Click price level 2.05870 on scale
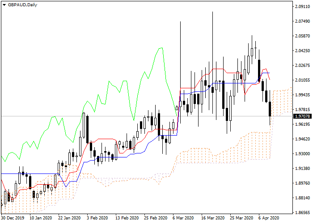 pyautogui.click(x=302, y=36)
